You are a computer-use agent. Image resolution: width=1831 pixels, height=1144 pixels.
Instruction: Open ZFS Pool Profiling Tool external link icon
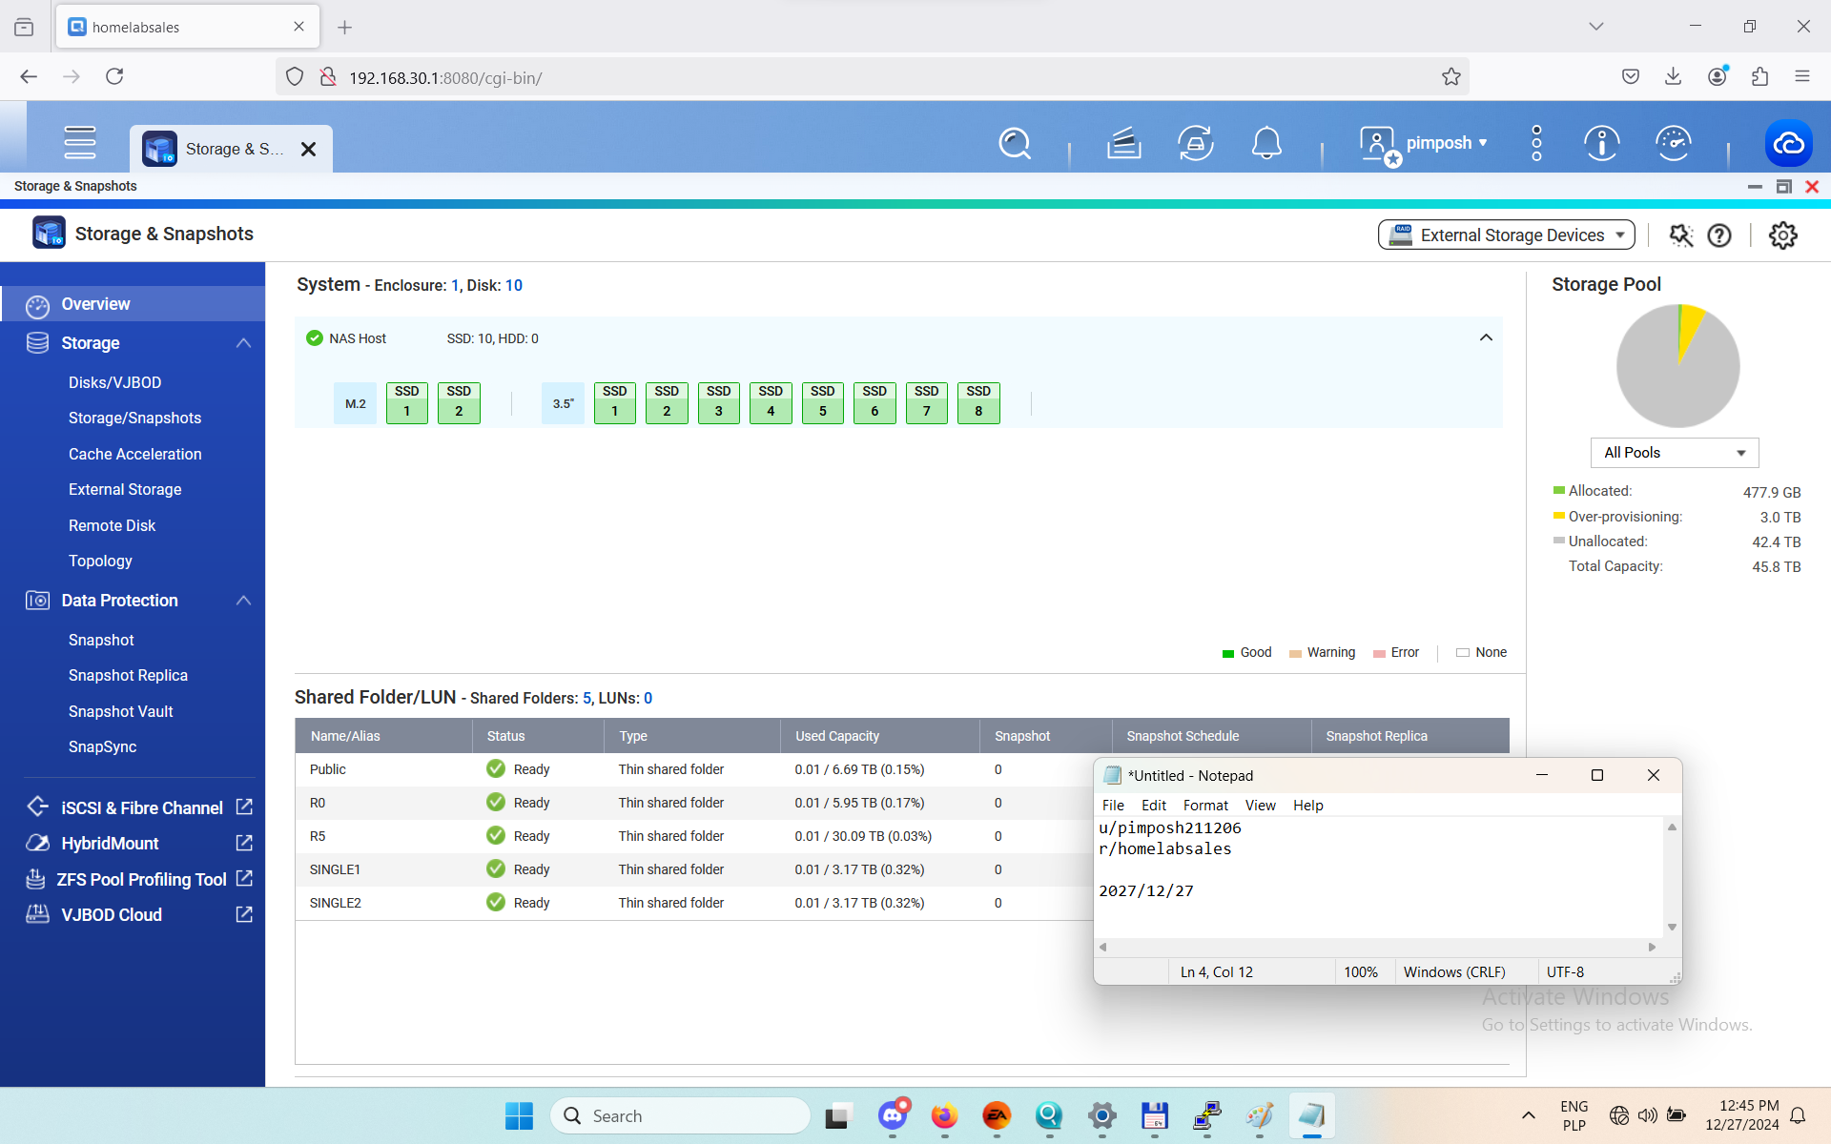(x=244, y=878)
